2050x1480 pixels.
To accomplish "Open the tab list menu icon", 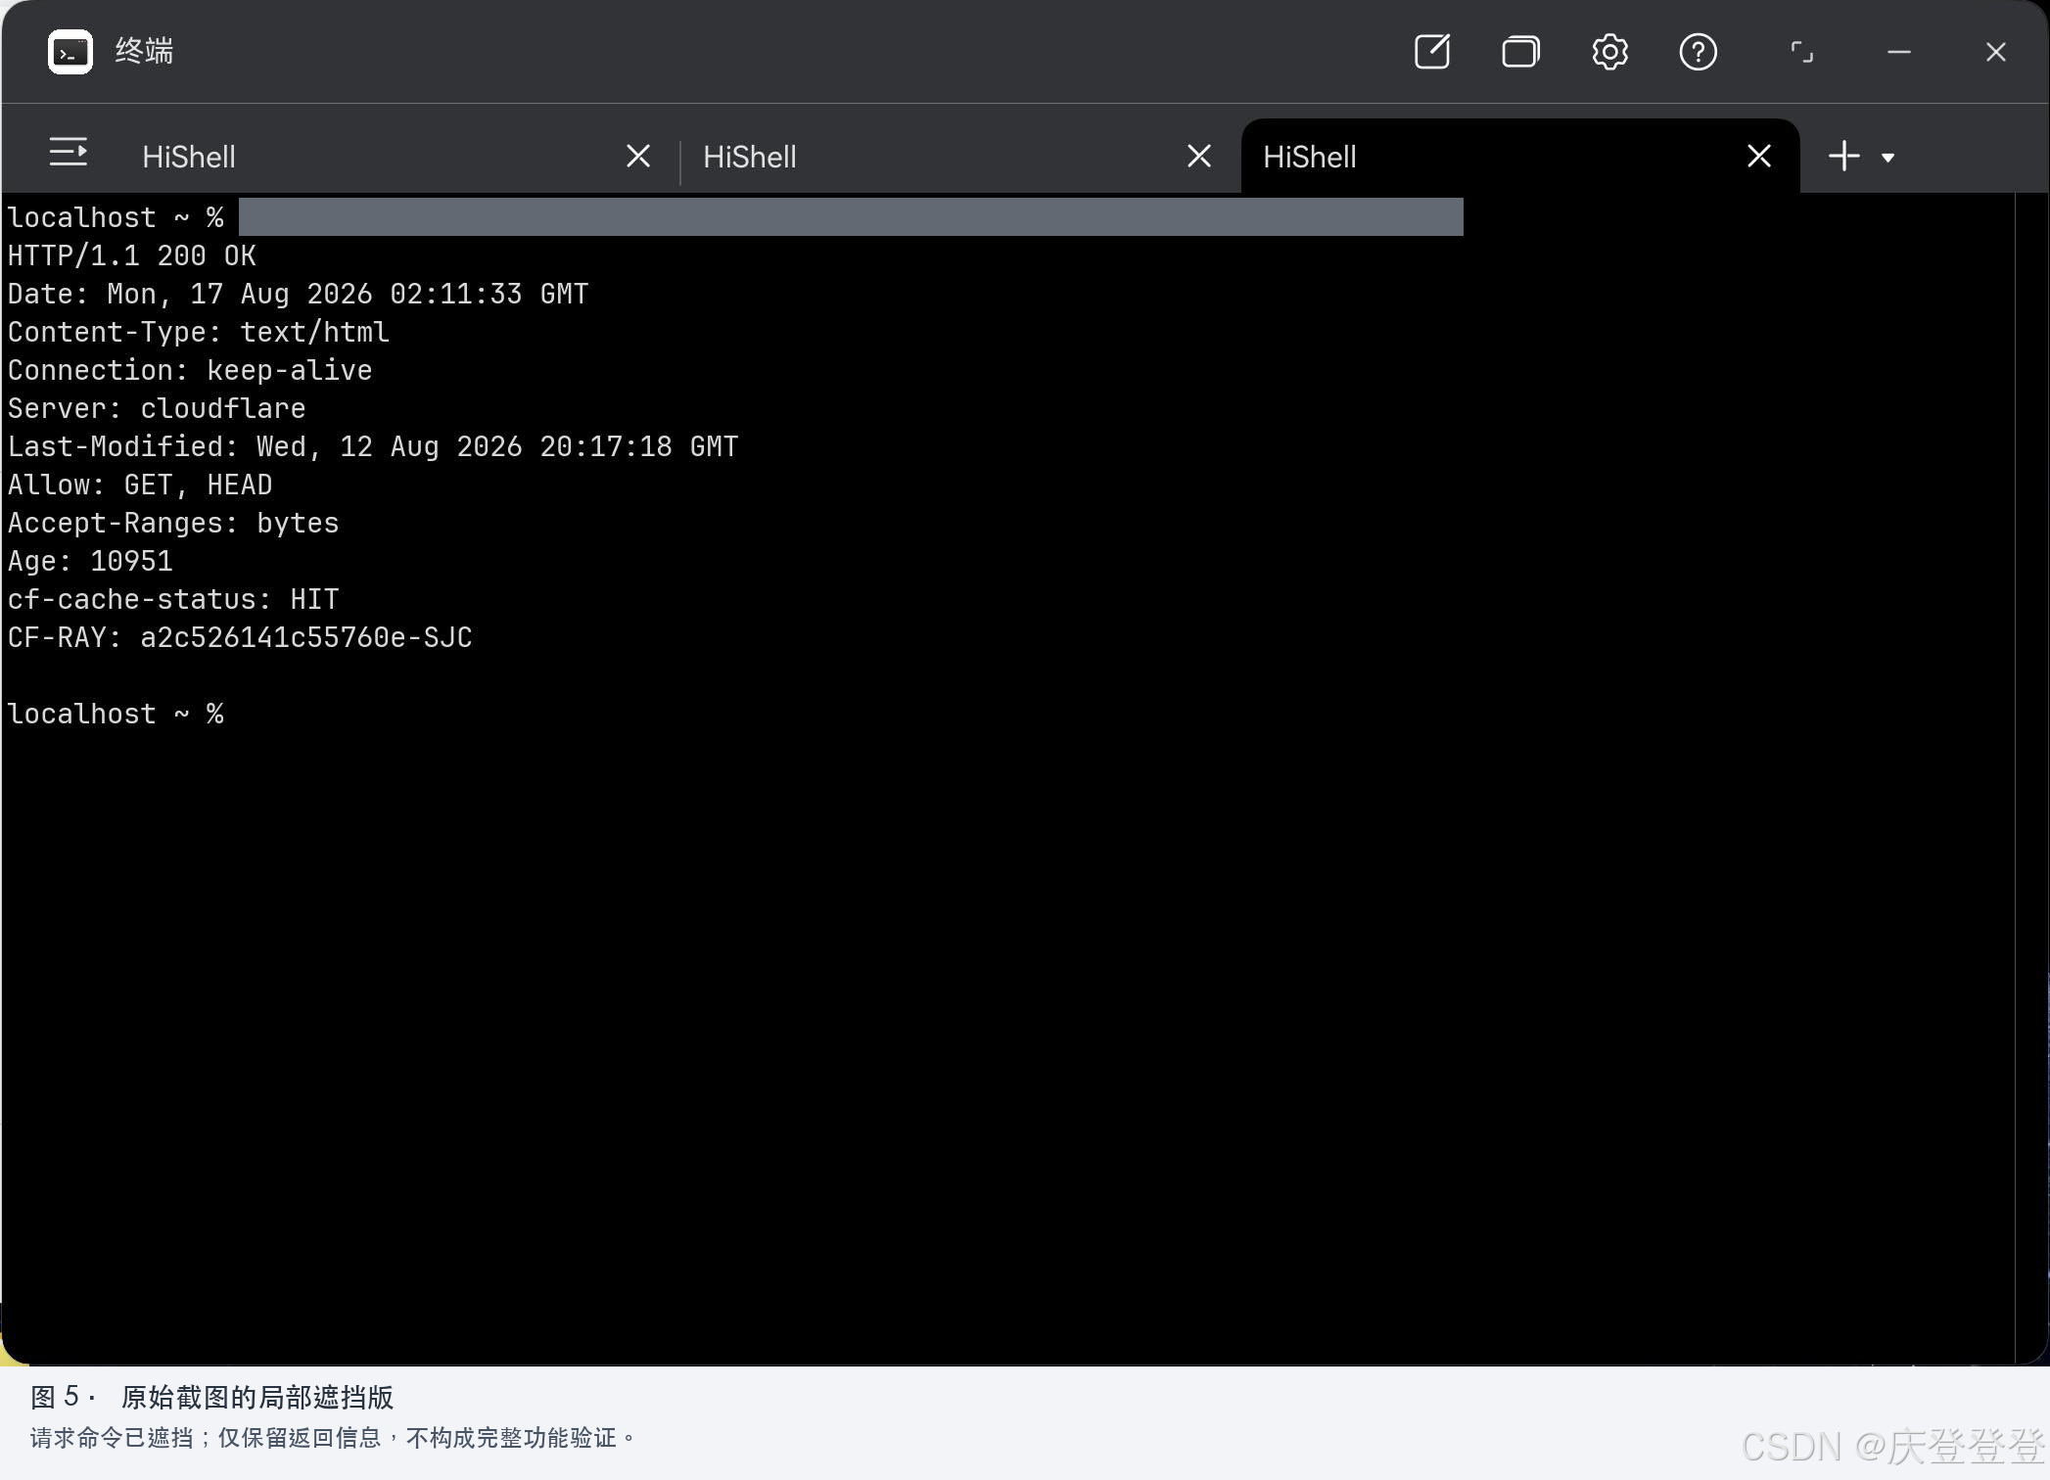I will coord(69,153).
